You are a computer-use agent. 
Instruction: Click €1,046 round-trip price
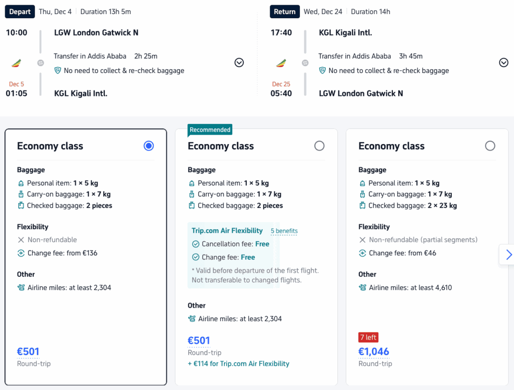coord(373,352)
